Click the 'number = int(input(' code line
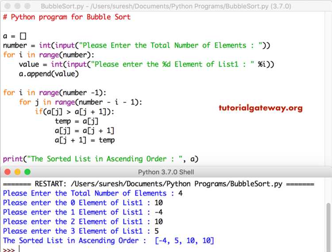Screen dimensions: 332x252 137,46
